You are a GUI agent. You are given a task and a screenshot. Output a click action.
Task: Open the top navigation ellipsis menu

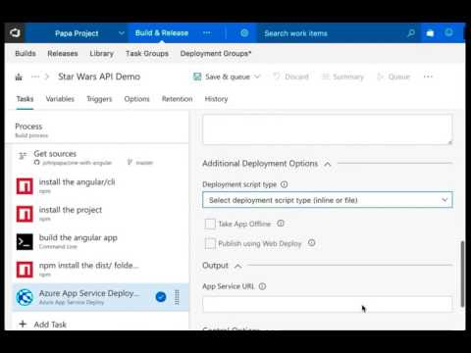point(207,33)
